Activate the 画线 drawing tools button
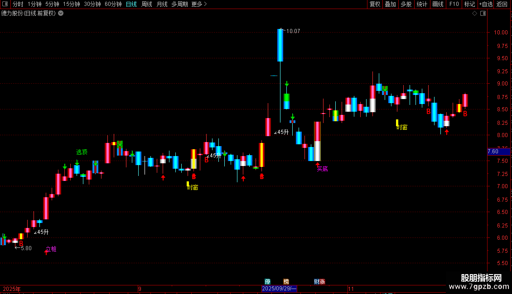The image size is (512, 294). pos(438,4)
